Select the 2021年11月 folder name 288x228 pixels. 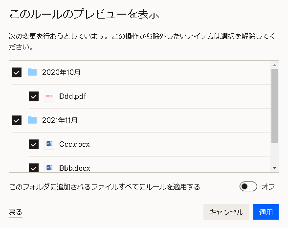click(60, 120)
